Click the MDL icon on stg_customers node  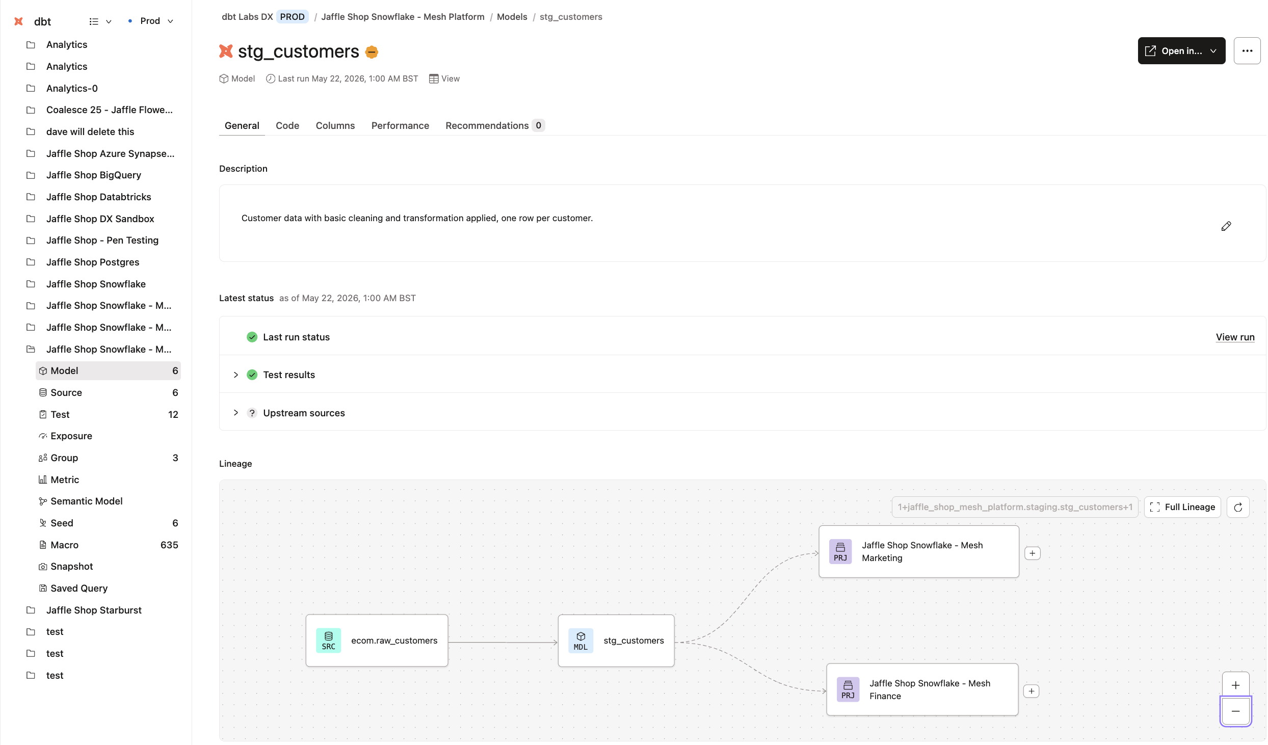click(580, 641)
